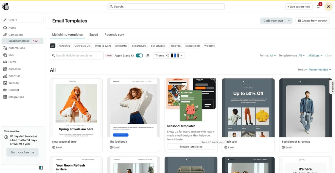Open Email templates in the sidebar

[23, 41]
